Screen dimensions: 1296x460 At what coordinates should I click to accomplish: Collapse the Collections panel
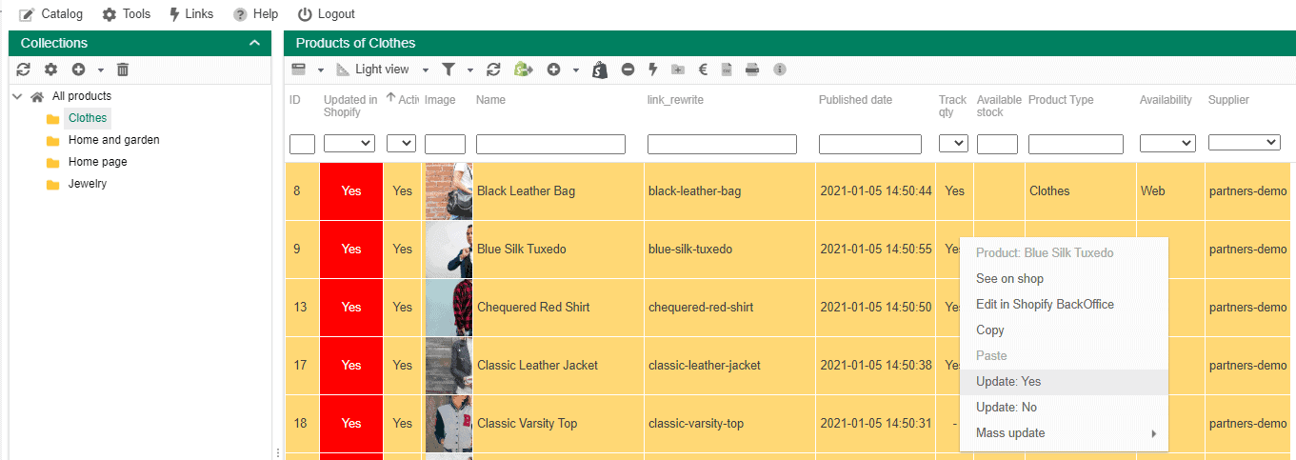pyautogui.click(x=254, y=43)
